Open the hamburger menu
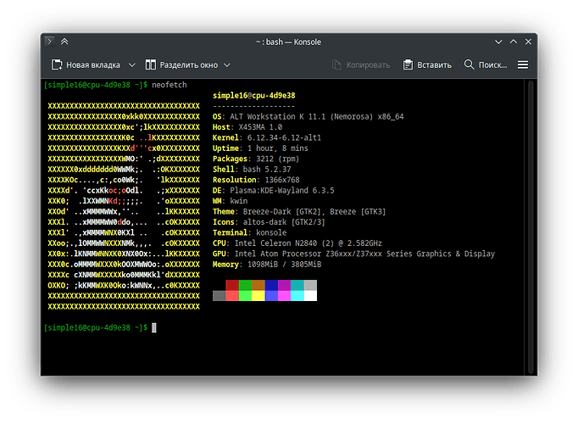This screenshot has width=578, height=424. pos(523,64)
